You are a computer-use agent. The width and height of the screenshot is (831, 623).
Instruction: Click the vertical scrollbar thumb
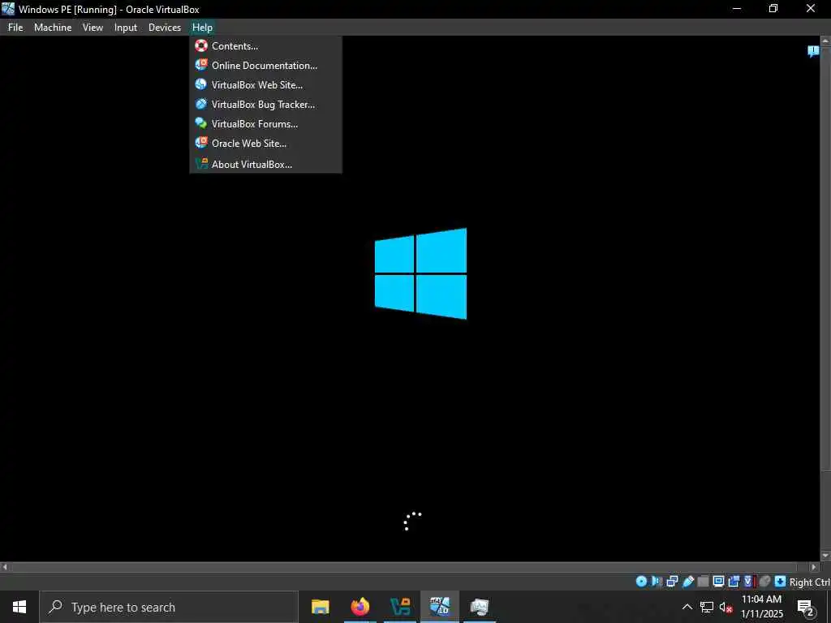point(825,257)
